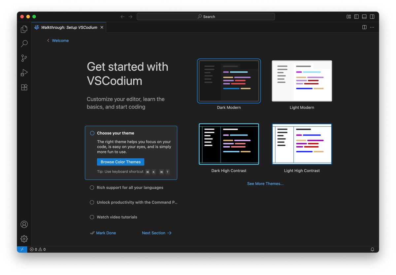This screenshot has height=275, width=396.
Task: Open the Accounts menu icon
Action: point(24,224)
